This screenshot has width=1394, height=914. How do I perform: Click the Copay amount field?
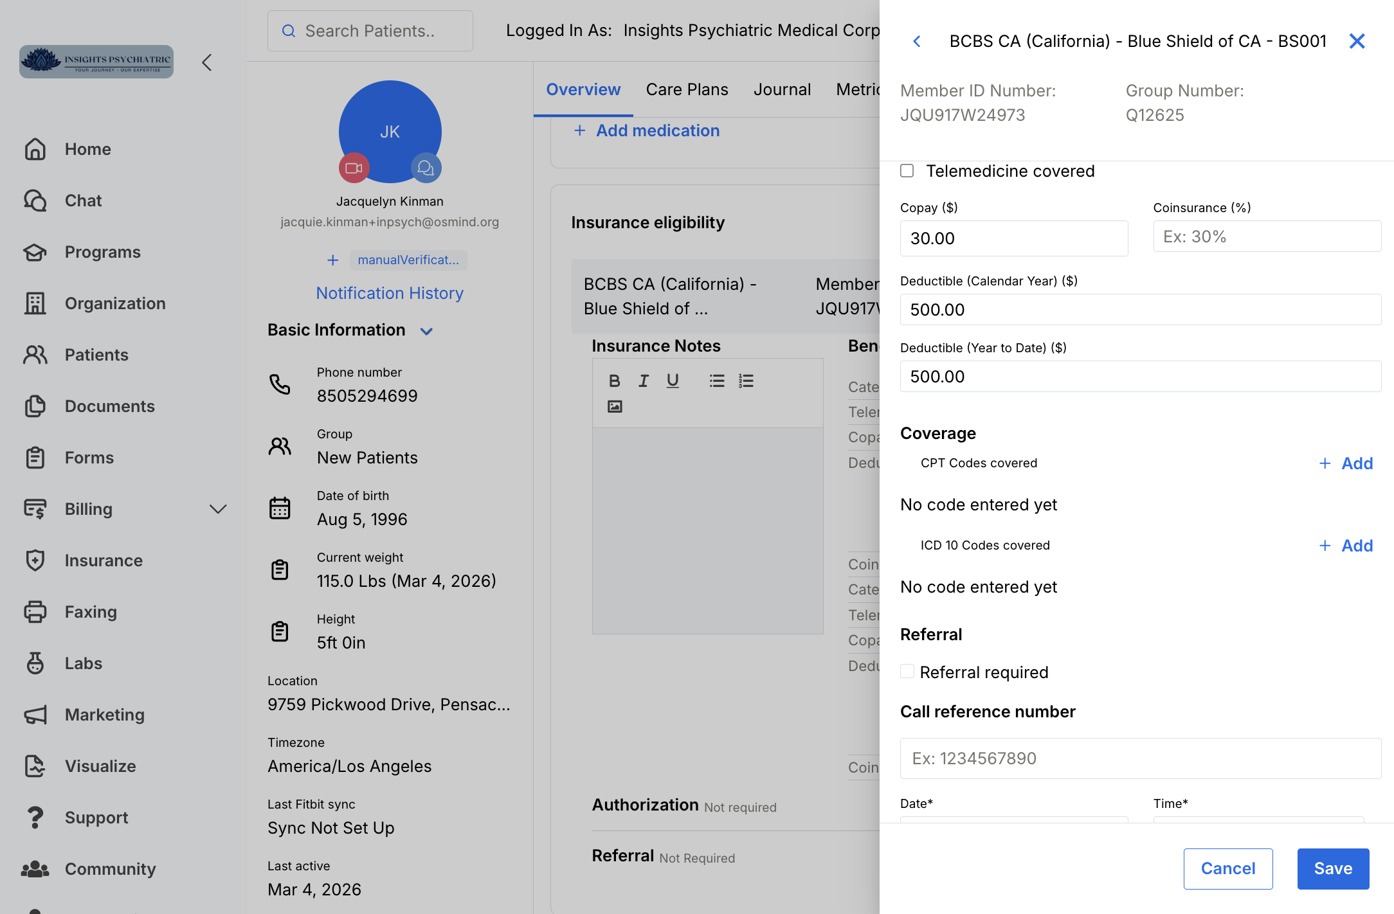point(1014,238)
